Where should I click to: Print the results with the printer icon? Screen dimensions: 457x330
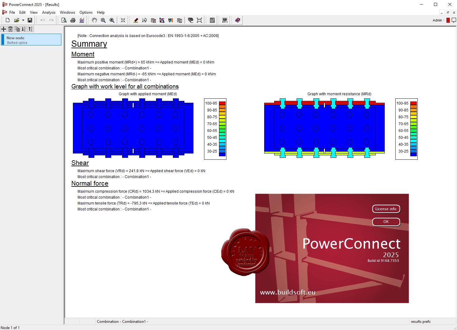click(x=73, y=20)
